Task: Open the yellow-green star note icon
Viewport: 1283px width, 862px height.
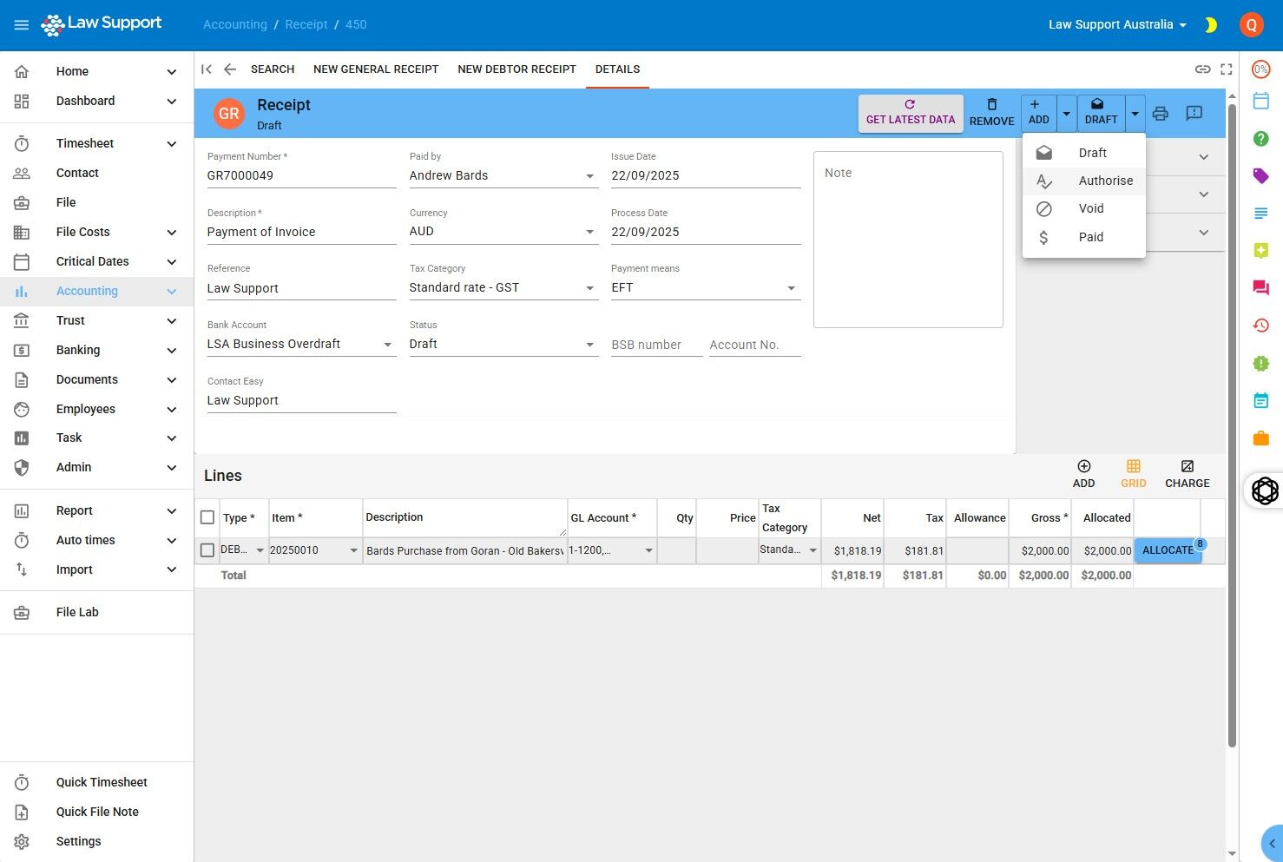Action: click(x=1261, y=251)
